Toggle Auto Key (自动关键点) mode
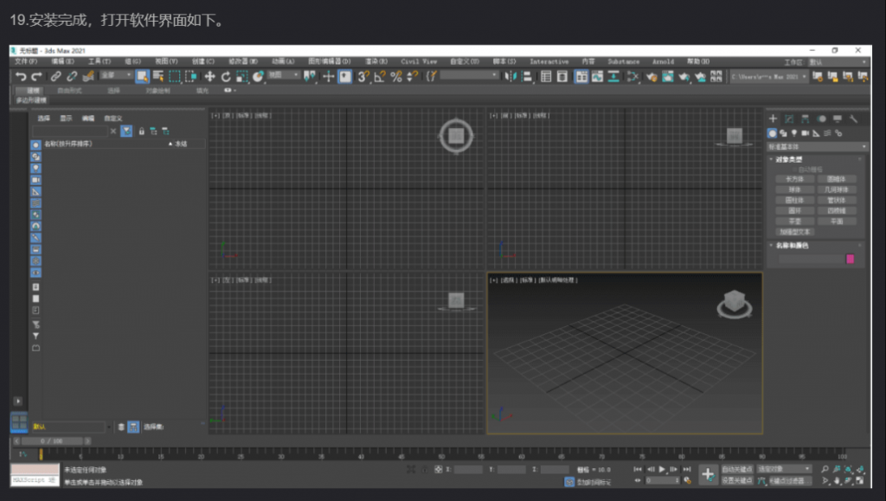This screenshot has width=886, height=501. 737,468
